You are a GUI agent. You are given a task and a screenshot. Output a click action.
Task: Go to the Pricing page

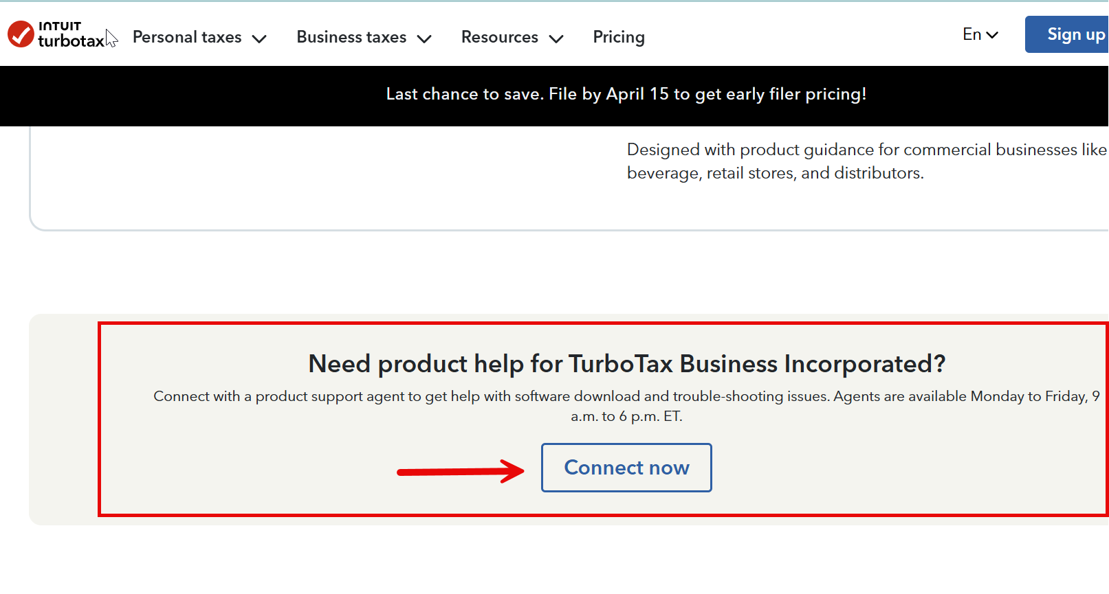tap(619, 37)
